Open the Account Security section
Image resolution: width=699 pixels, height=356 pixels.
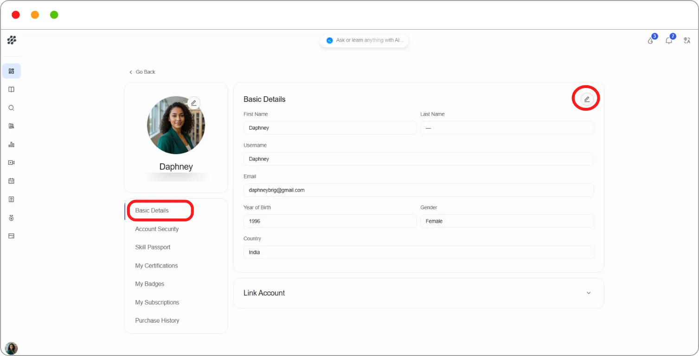pos(157,229)
